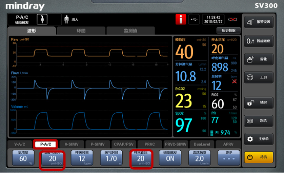Switch to 波形 waveform tab

[32, 31]
